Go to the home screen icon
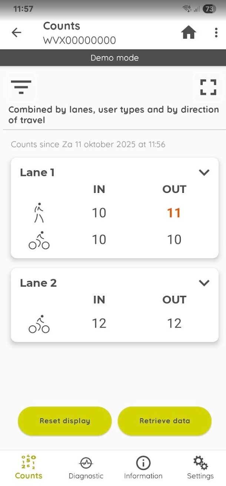The height and width of the screenshot is (486, 226). coord(189,33)
